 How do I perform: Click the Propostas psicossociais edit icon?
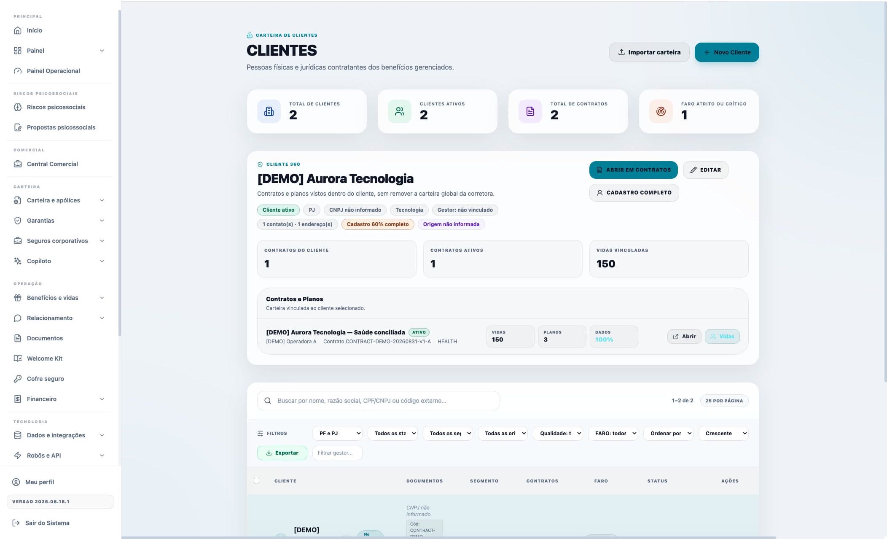click(x=18, y=127)
